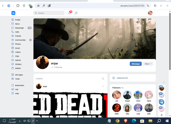Open the volume control in system tray

tap(25, 121)
